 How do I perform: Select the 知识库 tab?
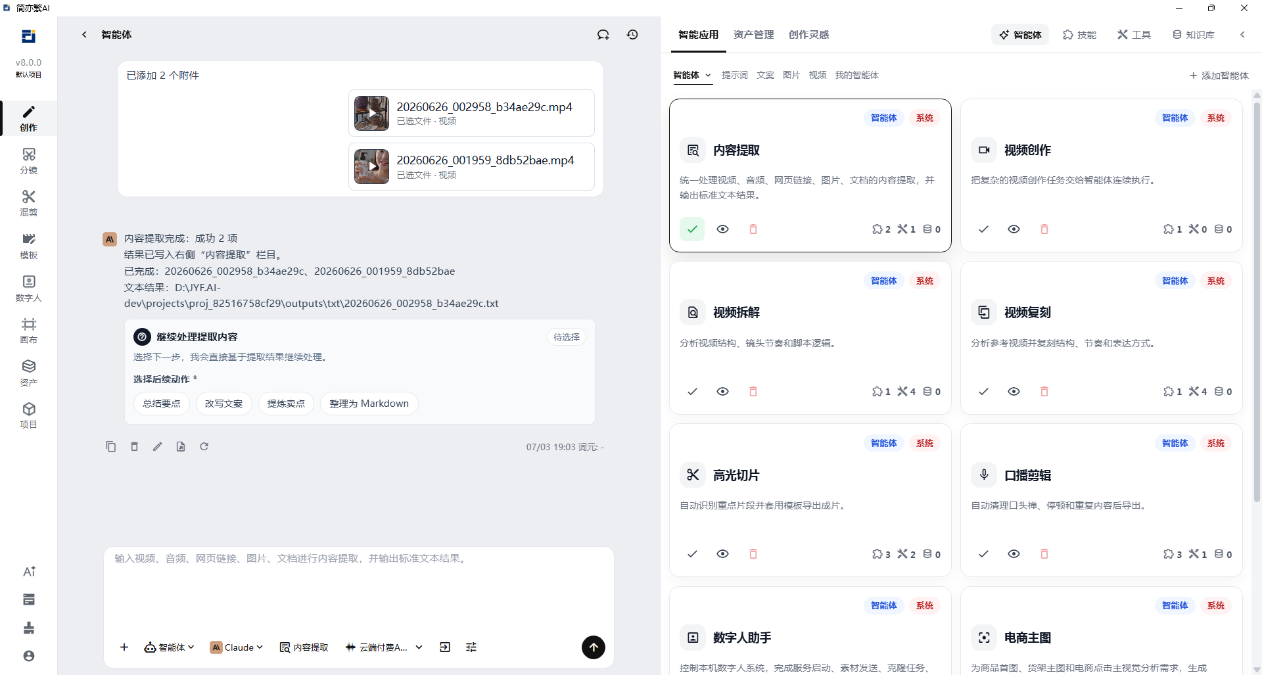click(x=1194, y=35)
